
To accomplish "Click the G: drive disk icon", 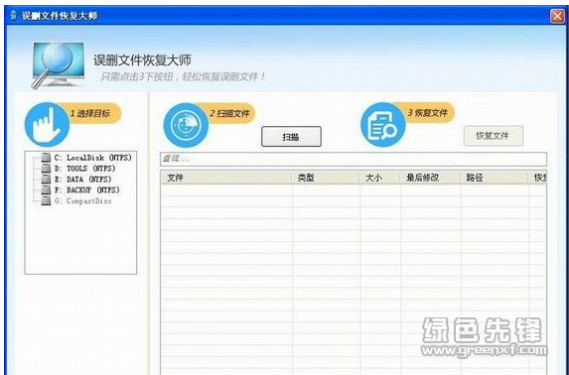I will tap(46, 200).
